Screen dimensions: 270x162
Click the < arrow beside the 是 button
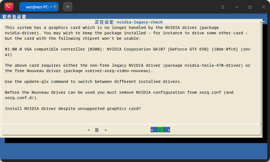(x=89, y=130)
